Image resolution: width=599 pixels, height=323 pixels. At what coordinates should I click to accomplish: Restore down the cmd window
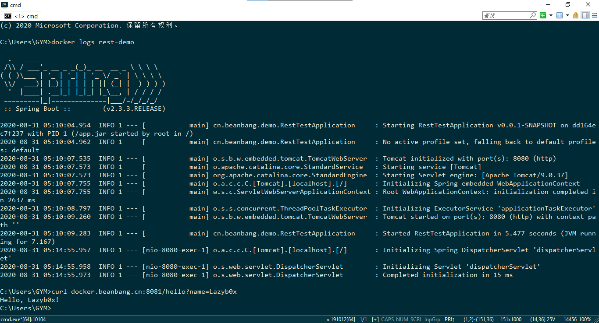[568, 5]
